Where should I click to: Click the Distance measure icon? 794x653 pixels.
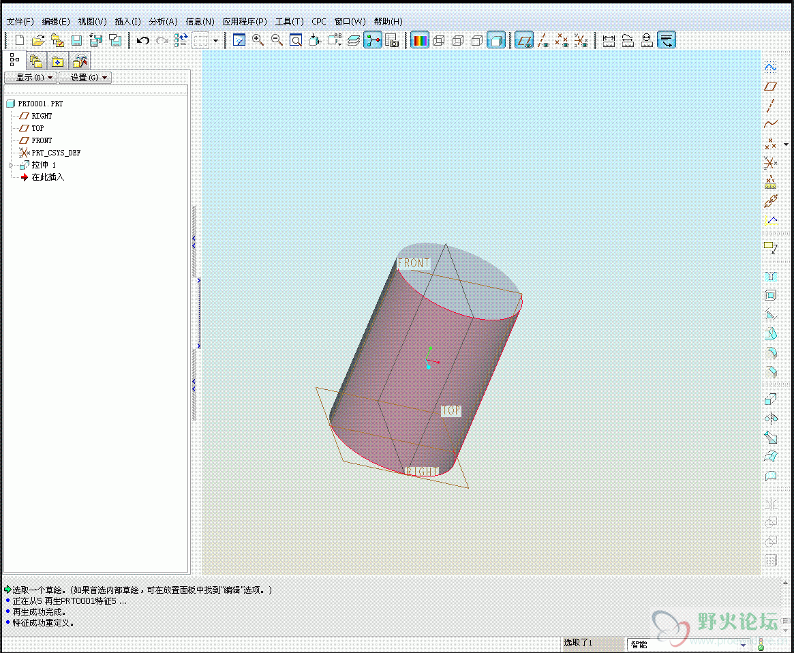tap(609, 40)
